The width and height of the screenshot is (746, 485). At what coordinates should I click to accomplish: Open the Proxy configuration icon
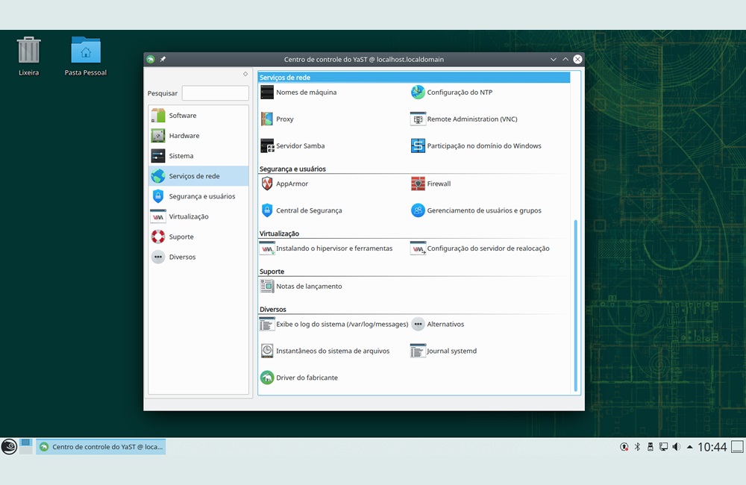(x=267, y=119)
